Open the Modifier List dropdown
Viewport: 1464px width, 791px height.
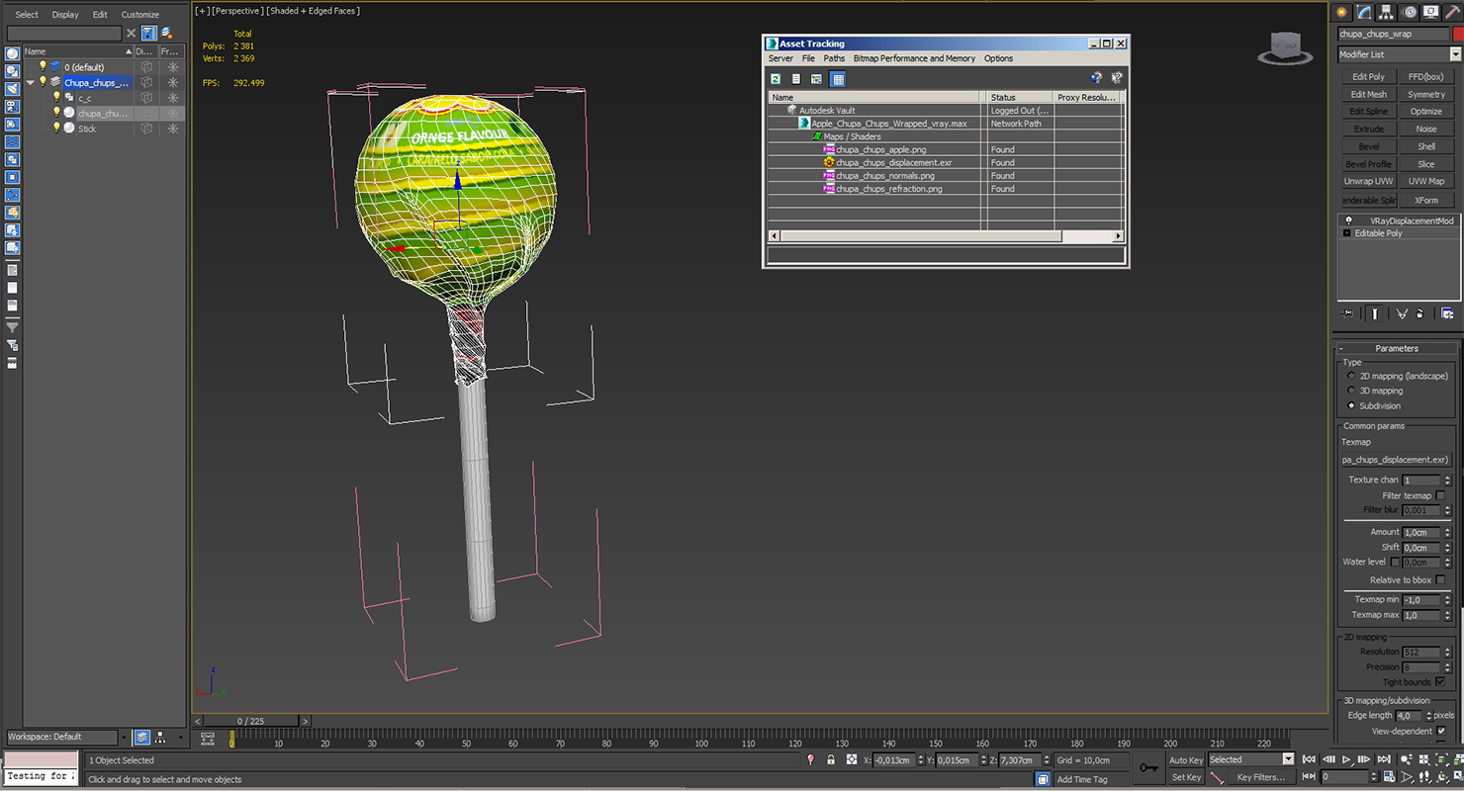click(1455, 54)
